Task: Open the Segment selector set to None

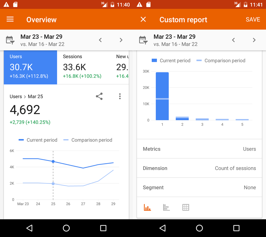Action: (x=199, y=187)
